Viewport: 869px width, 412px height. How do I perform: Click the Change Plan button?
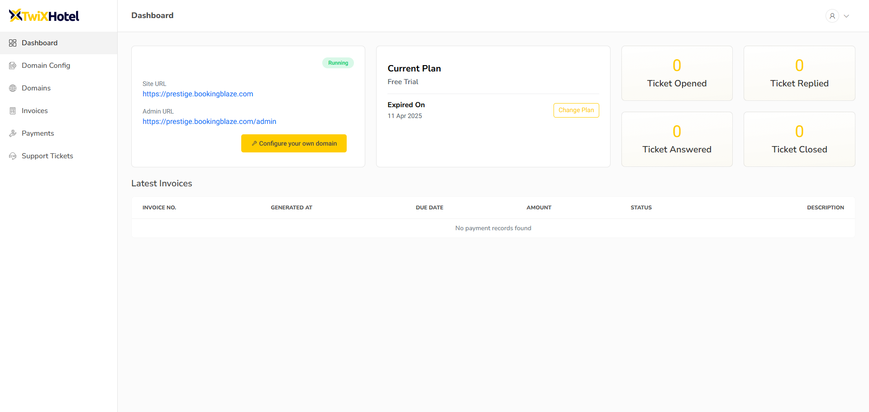576,110
